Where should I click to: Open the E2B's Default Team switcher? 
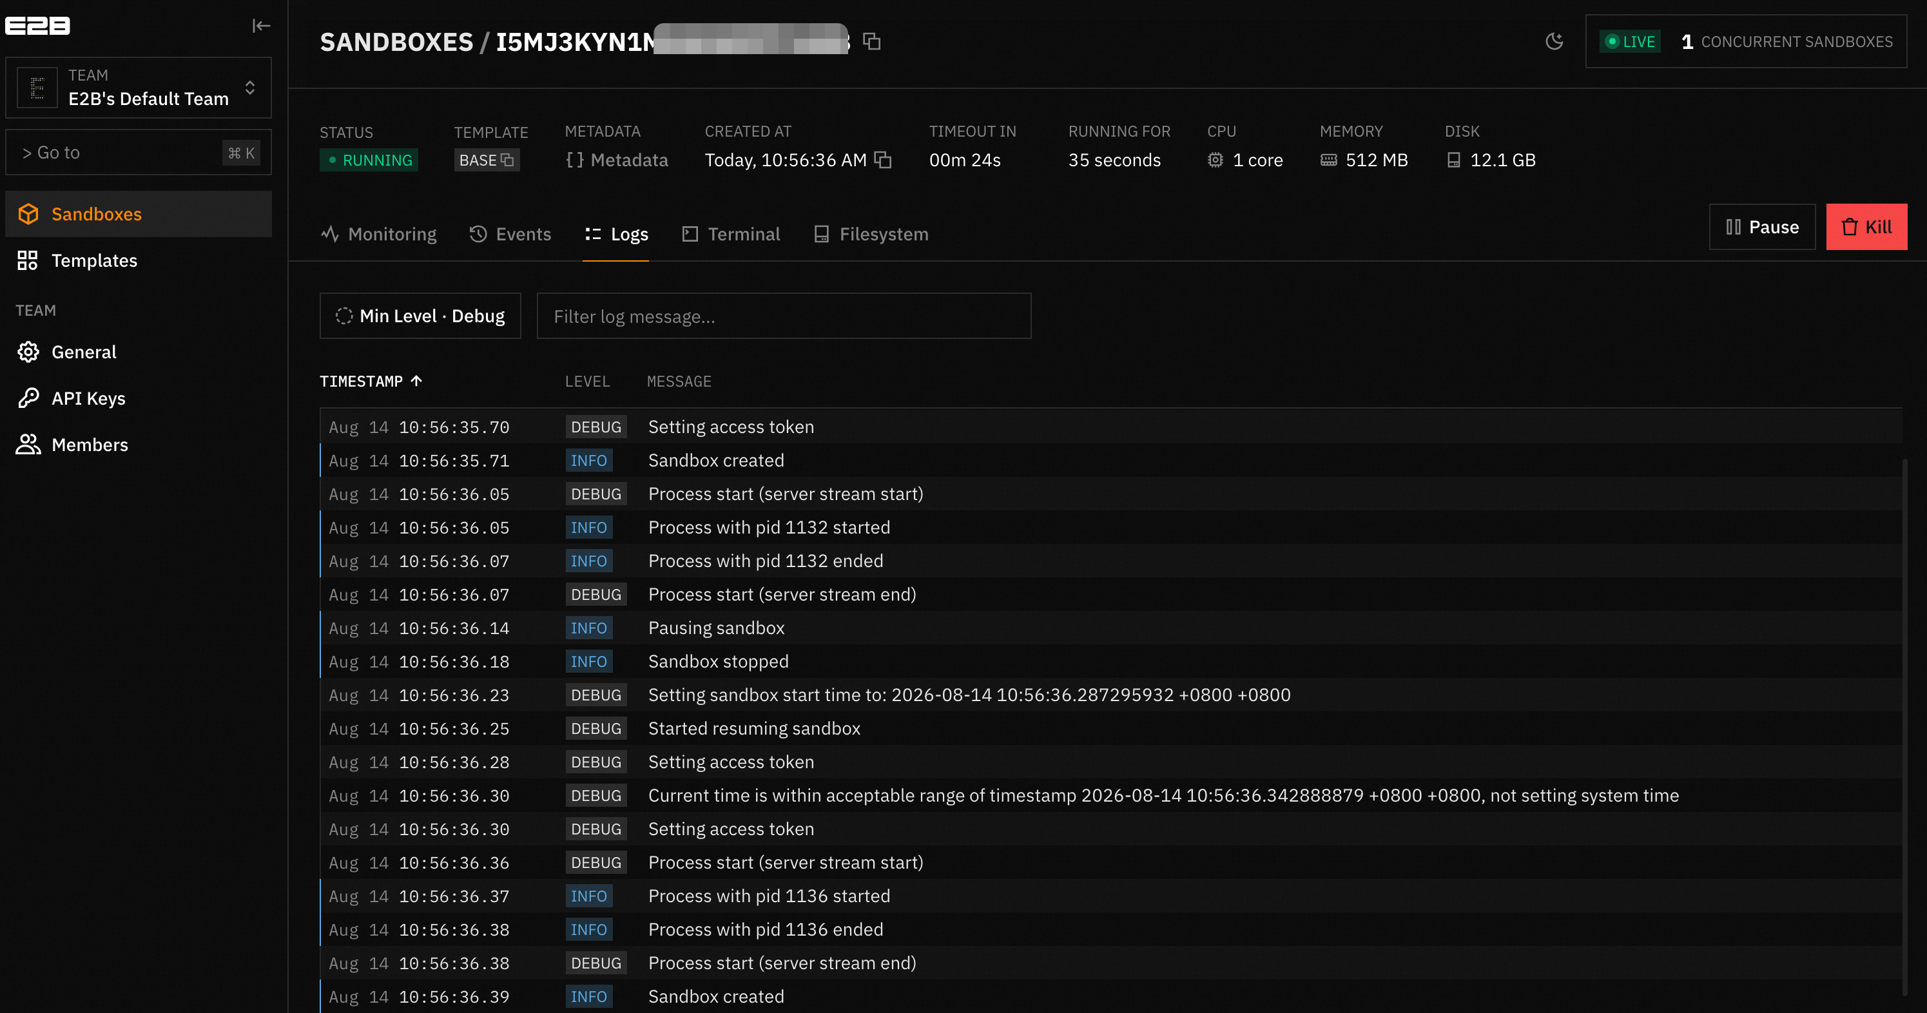(x=139, y=88)
